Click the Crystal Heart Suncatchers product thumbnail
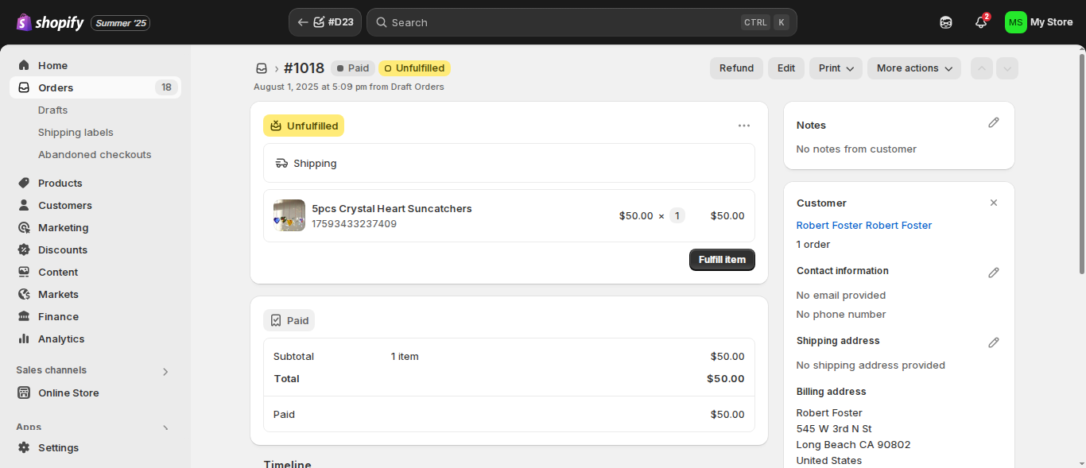 [x=289, y=215]
